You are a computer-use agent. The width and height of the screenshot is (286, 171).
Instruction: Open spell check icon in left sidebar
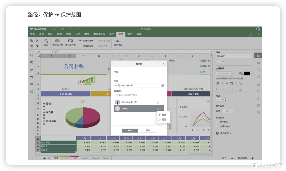(32, 77)
